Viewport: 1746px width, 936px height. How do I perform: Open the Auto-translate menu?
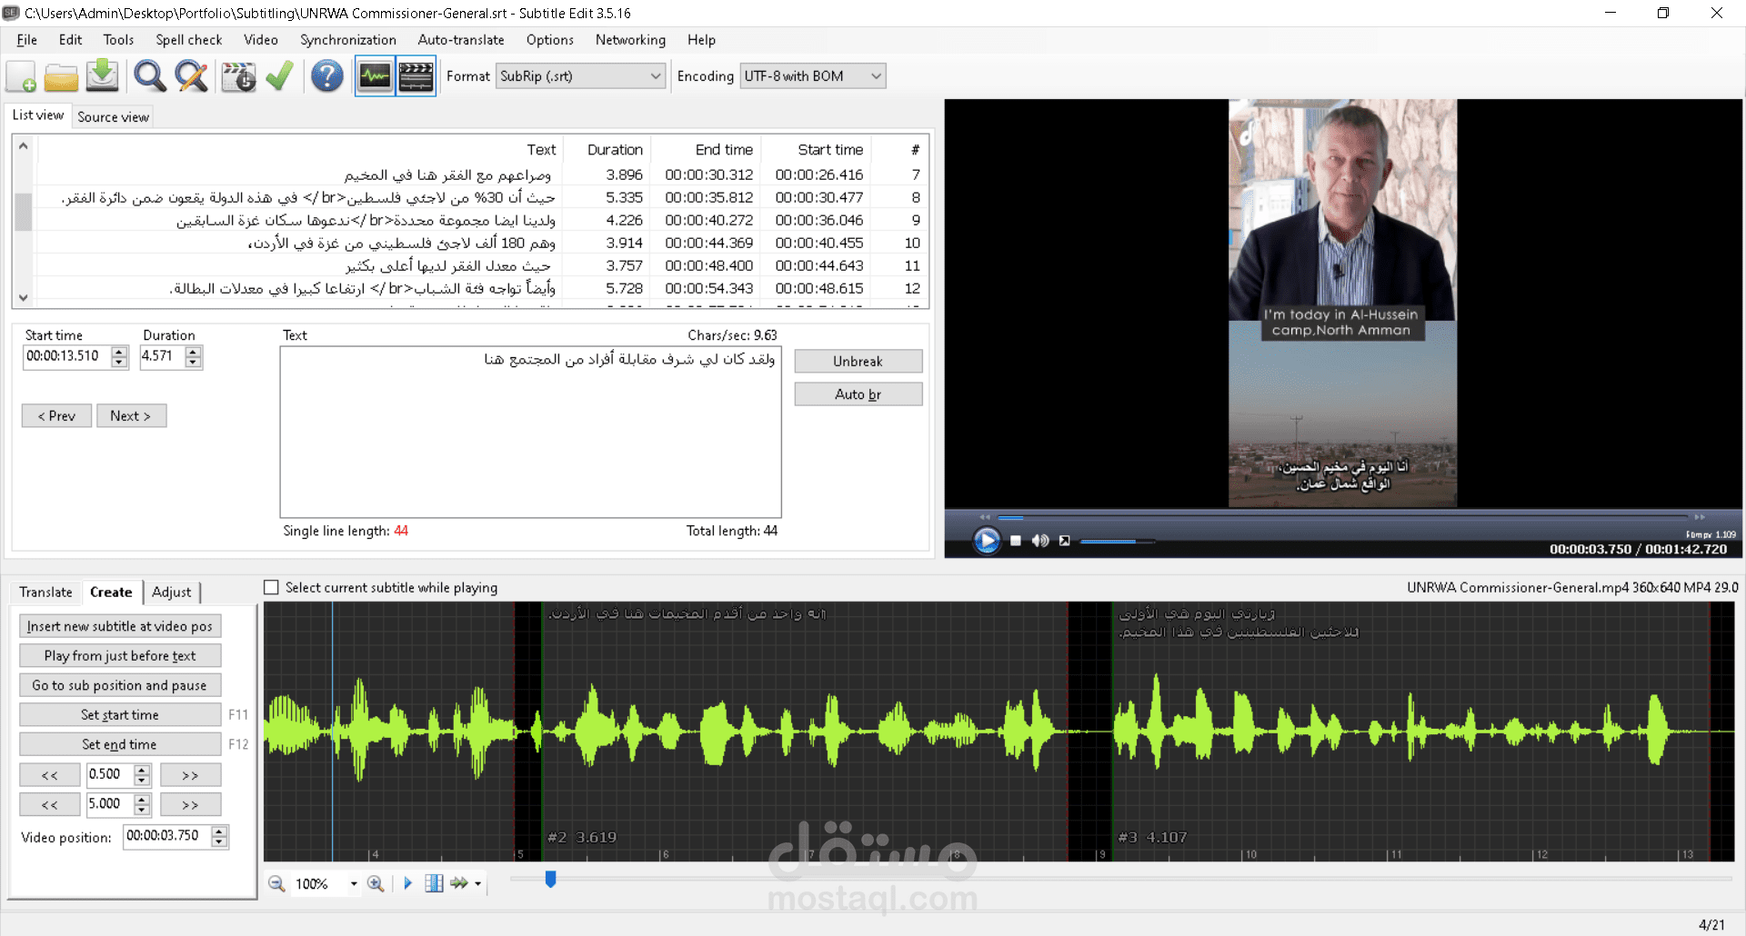coord(461,40)
